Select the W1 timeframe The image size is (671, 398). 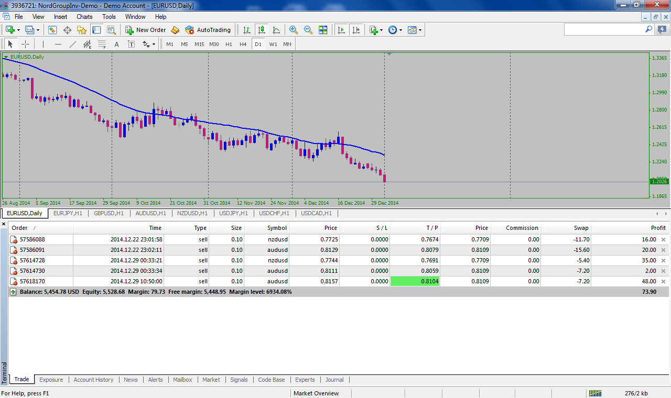[273, 44]
